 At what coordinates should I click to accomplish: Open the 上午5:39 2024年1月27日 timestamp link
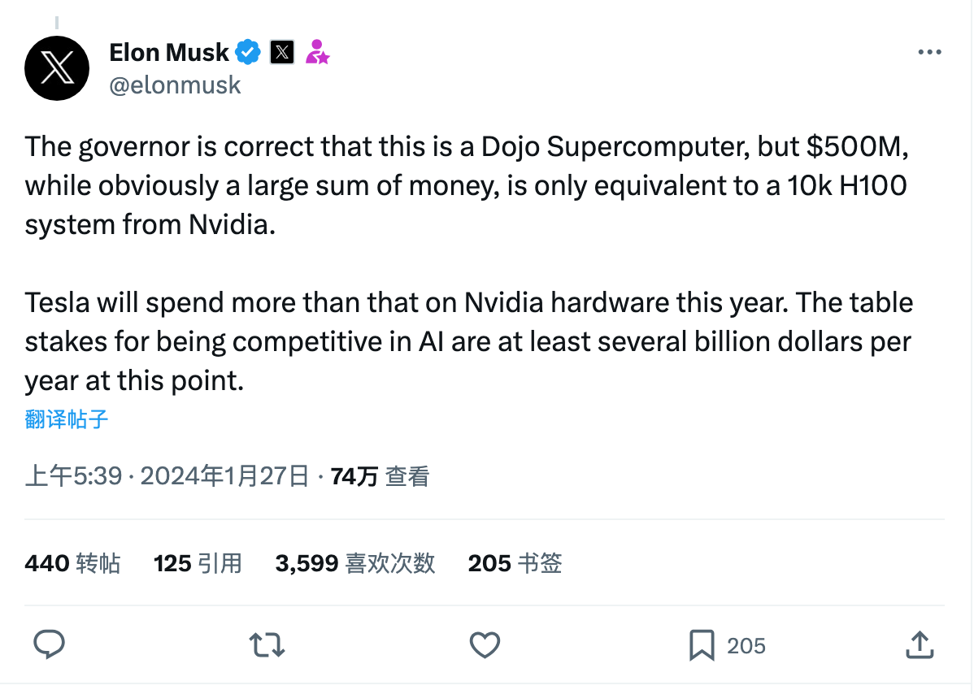point(167,476)
